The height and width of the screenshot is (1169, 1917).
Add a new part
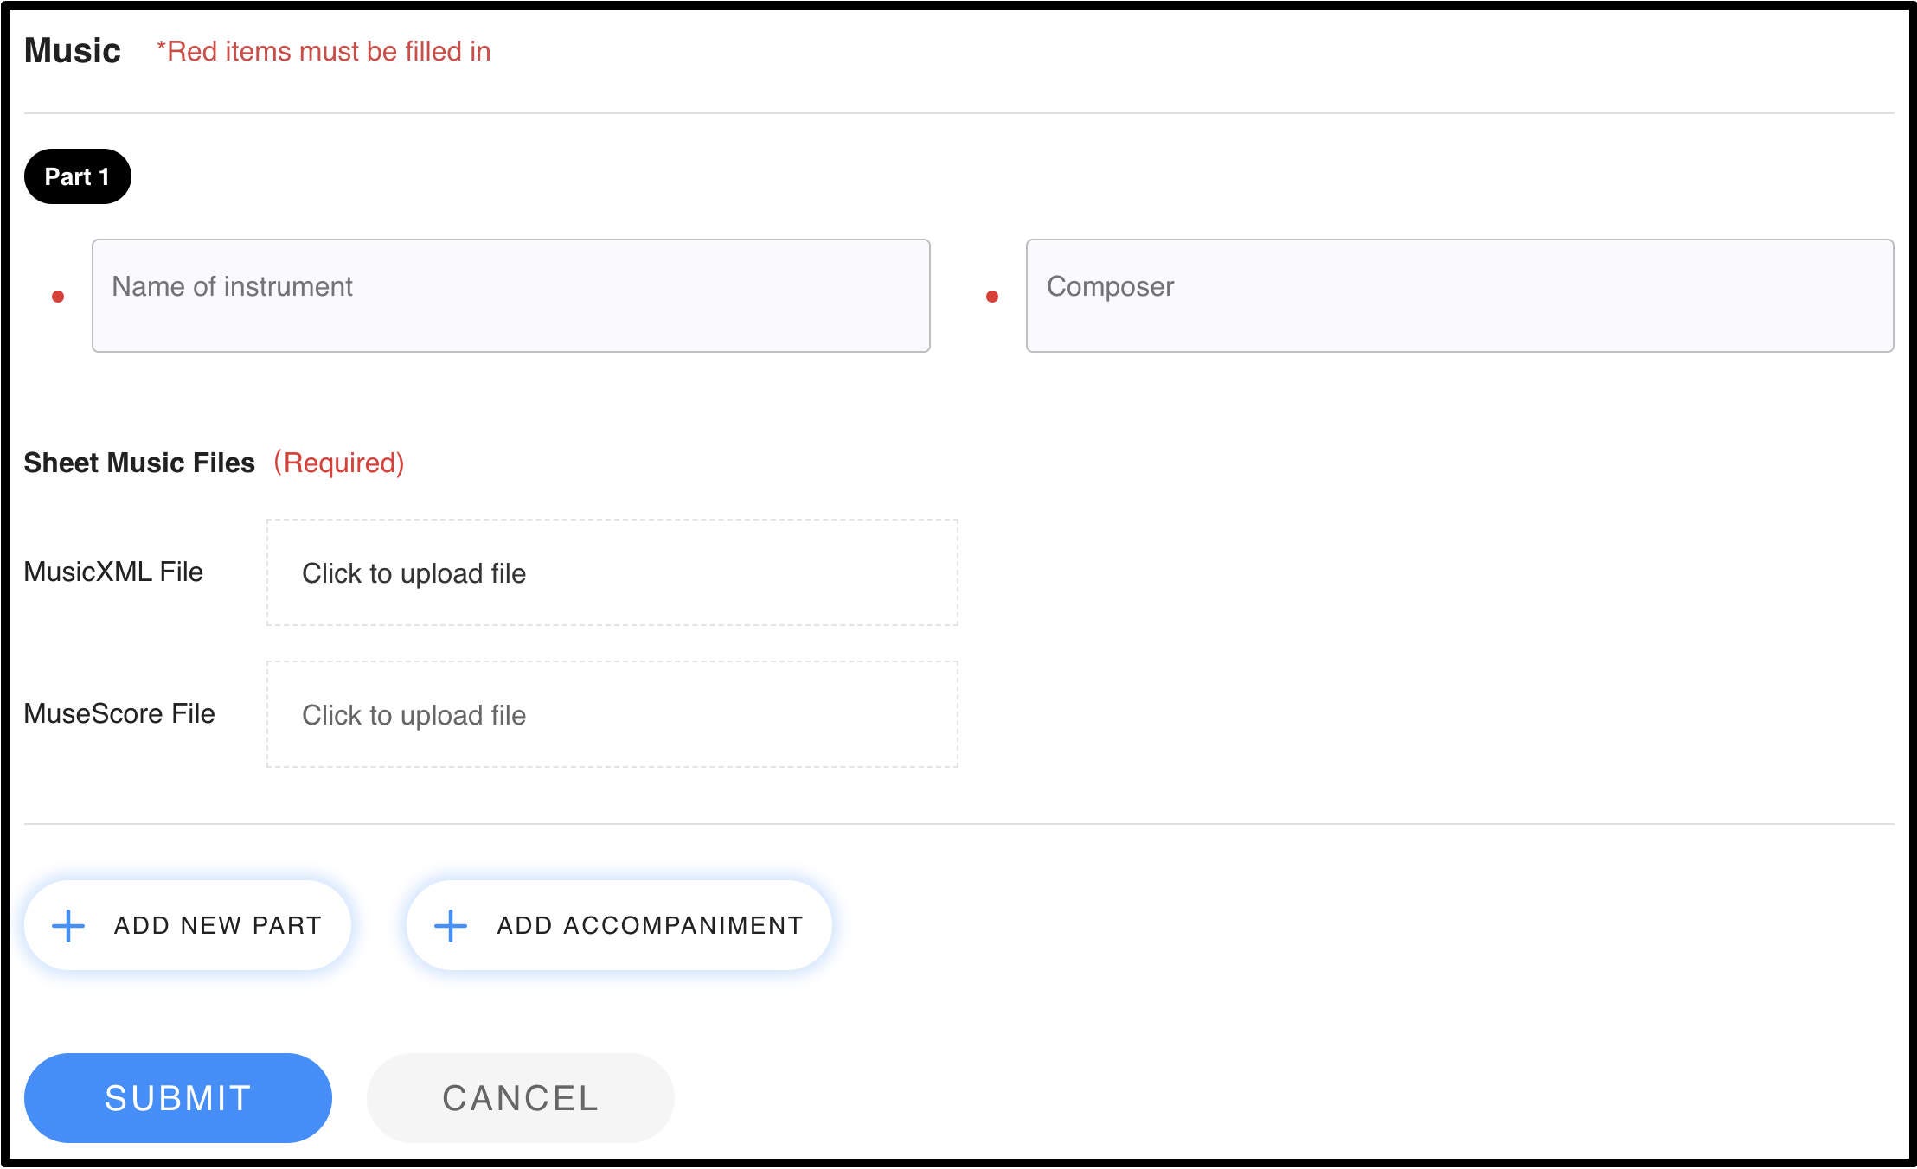(x=188, y=925)
